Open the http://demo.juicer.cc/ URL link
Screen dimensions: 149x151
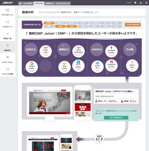tap(105, 96)
